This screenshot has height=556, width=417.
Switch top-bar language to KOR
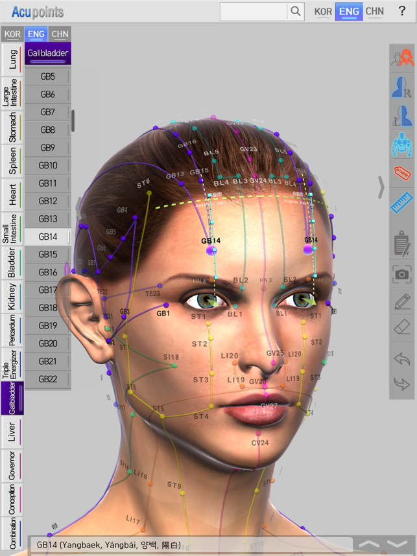[322, 11]
